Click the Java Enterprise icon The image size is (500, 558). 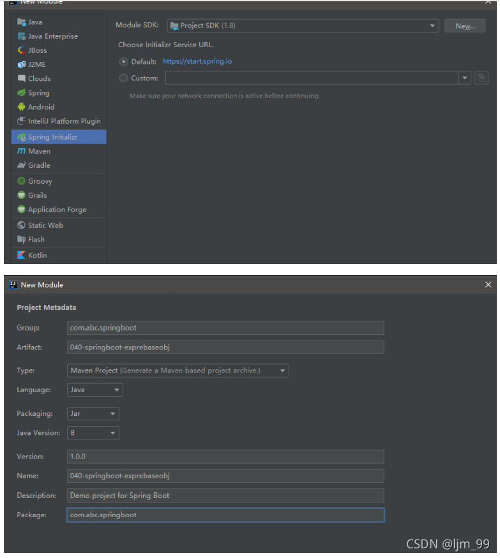pos(21,36)
